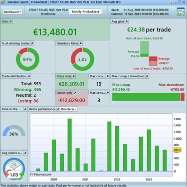The image size is (187, 187).
Task: Click the wrench beside % of winning trades
Action: pos(32,43)
